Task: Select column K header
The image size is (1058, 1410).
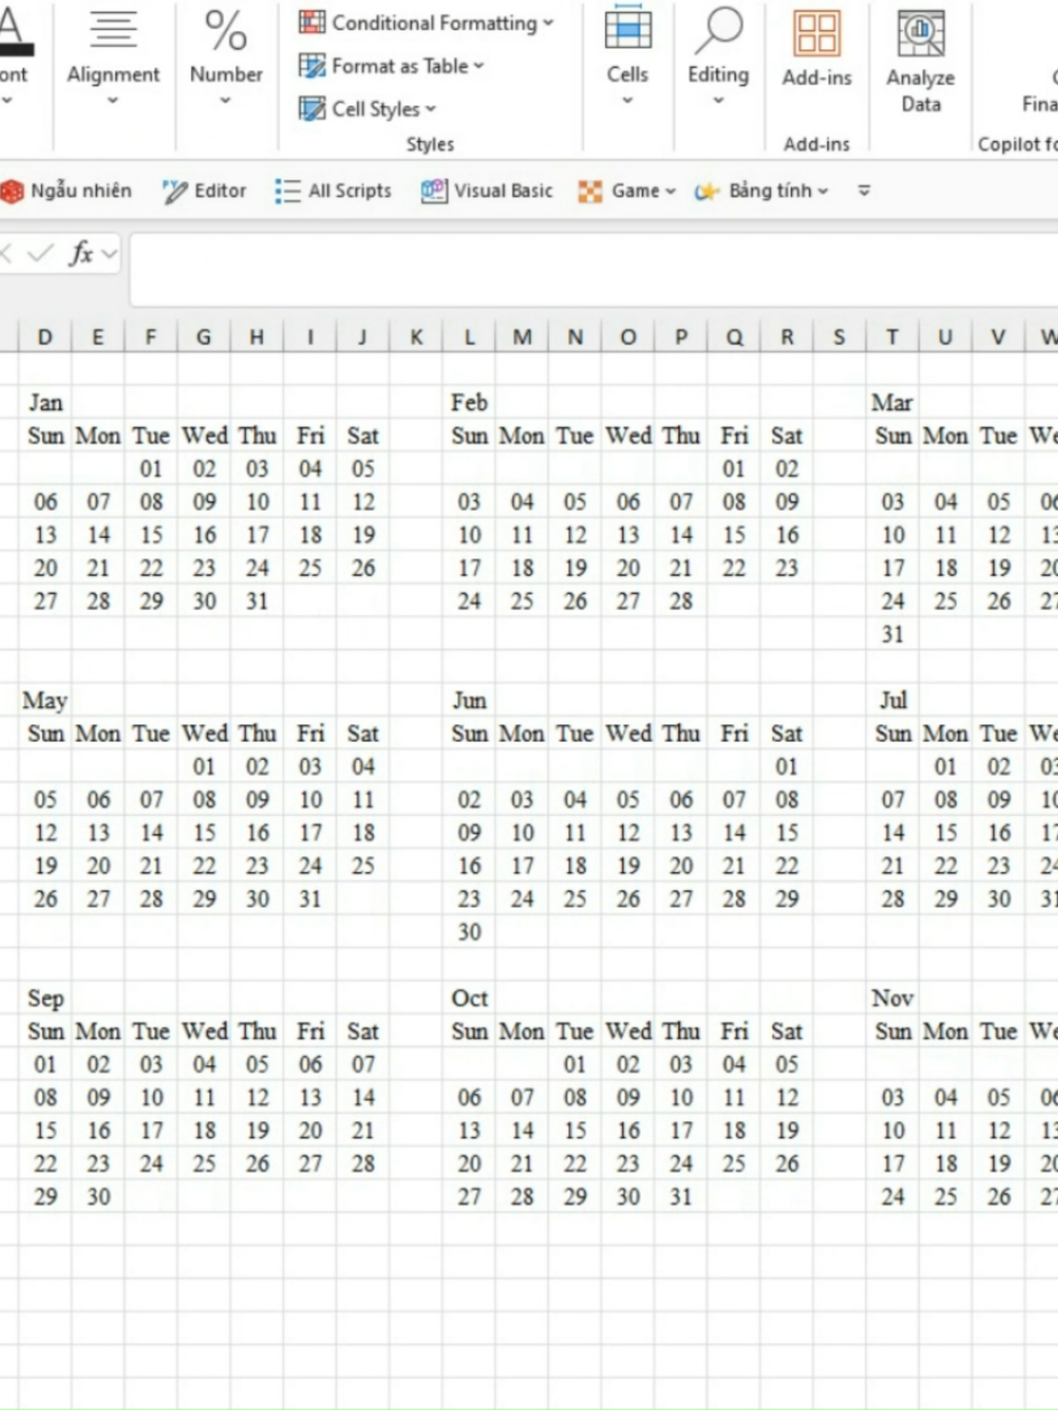Action: [x=416, y=337]
